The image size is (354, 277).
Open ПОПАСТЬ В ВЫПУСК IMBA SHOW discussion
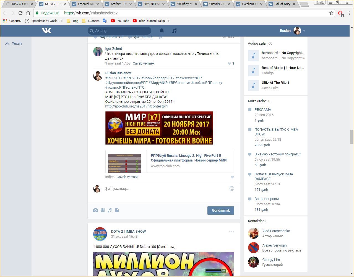(276, 132)
